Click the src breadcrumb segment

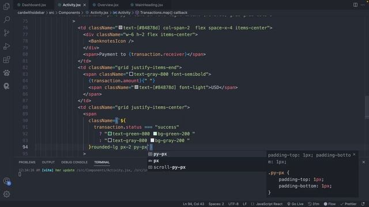51,13
